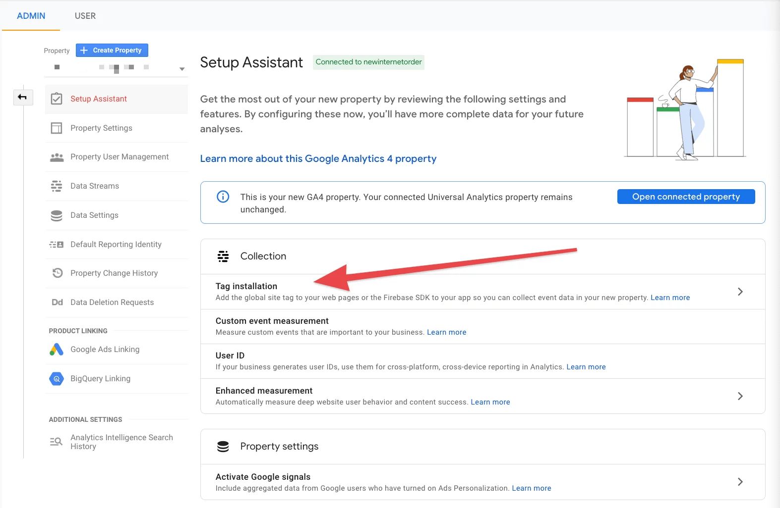Viewport: 780px width, 508px height.
Task: Follow Learn more about this Google Analytics 4 property
Action: 318,158
